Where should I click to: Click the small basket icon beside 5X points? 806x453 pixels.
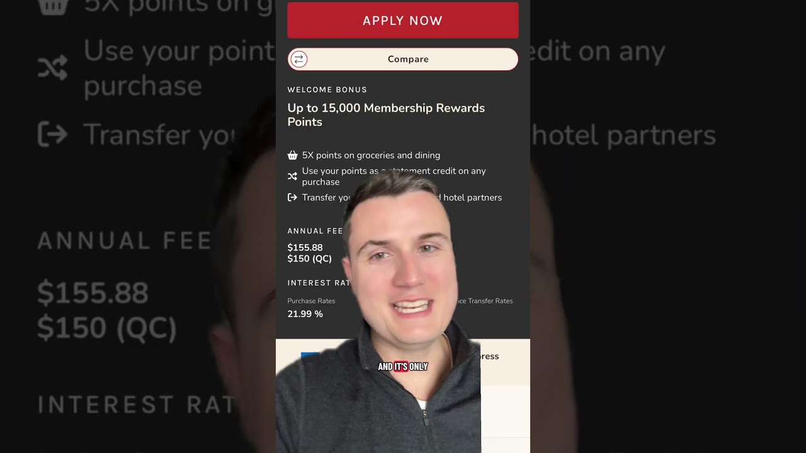click(x=292, y=155)
